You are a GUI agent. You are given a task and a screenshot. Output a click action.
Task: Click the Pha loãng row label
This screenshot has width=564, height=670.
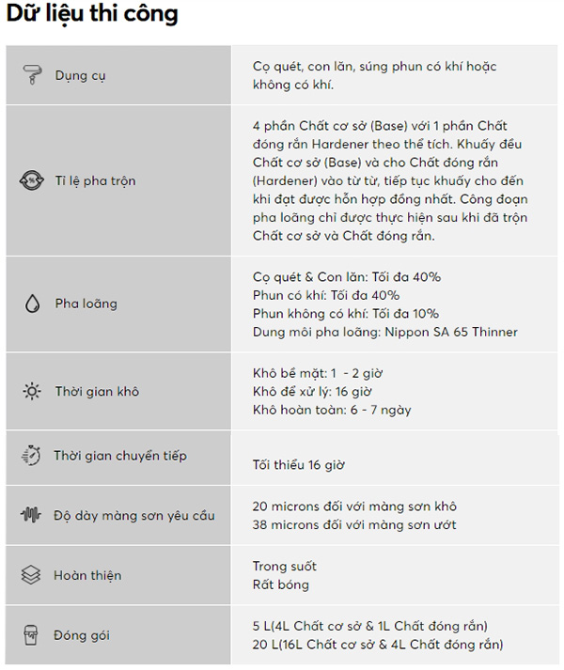pos(86,304)
